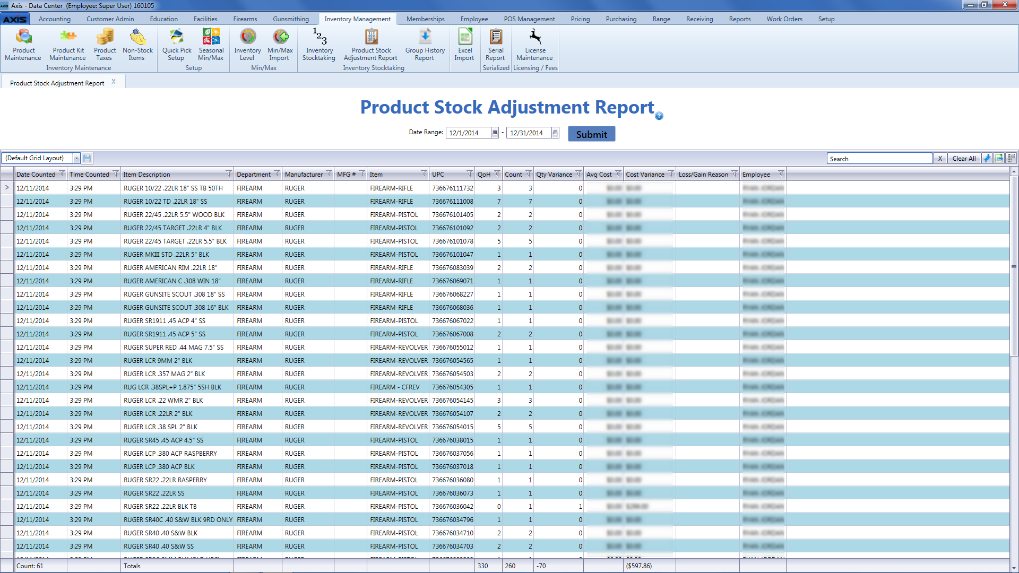Viewport: 1019px width, 573px height.
Task: Open Qty Variance column filter
Action: 578,173
